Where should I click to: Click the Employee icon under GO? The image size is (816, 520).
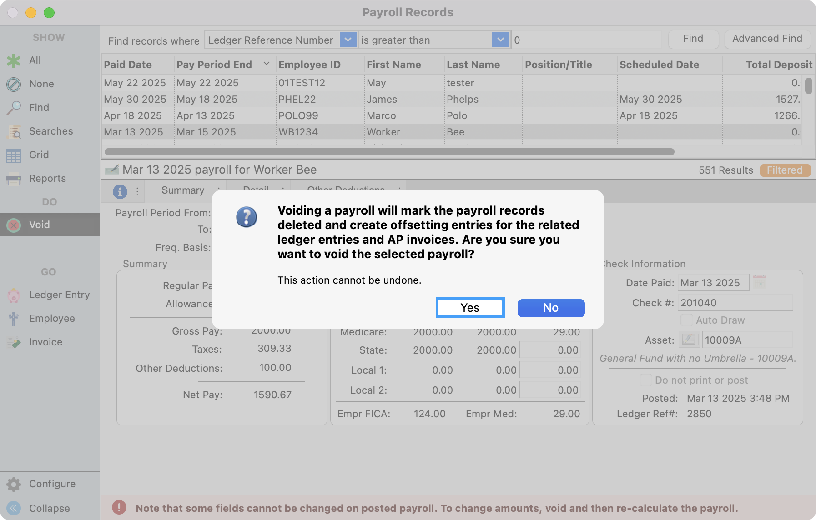tap(14, 318)
